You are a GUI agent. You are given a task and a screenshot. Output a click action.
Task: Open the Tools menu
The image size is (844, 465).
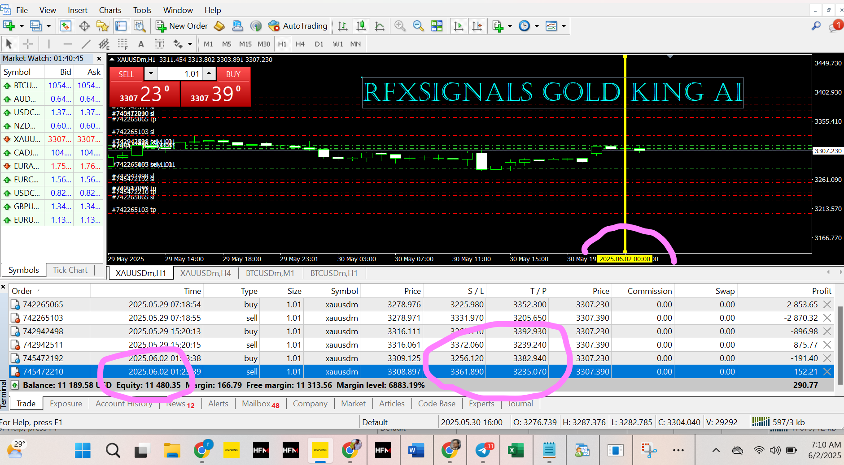(142, 10)
